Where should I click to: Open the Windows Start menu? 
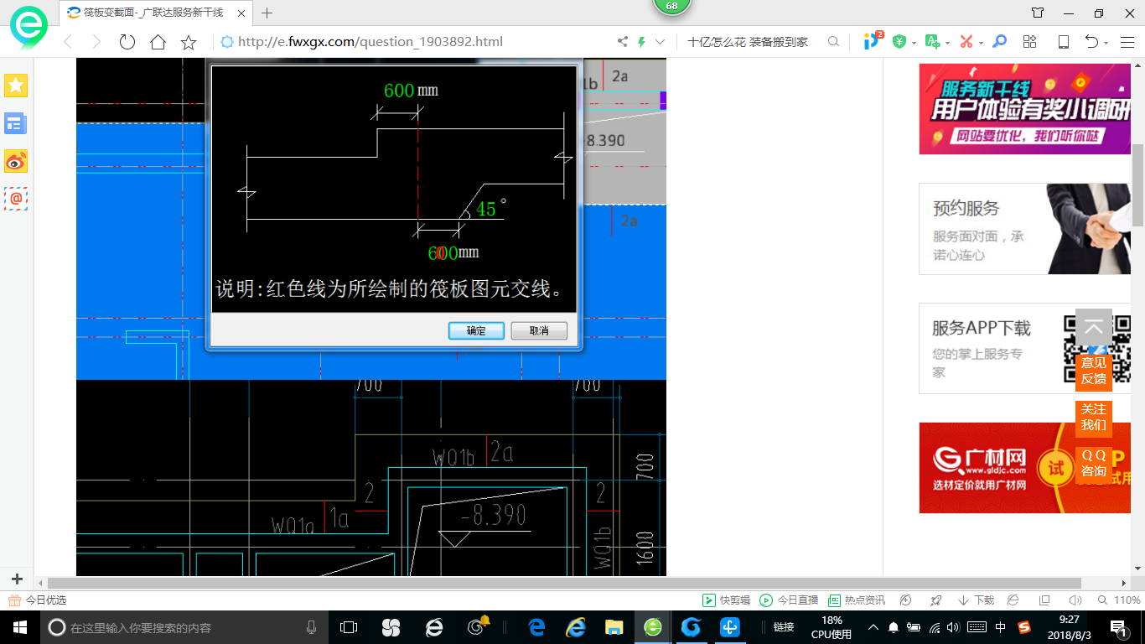(x=19, y=627)
